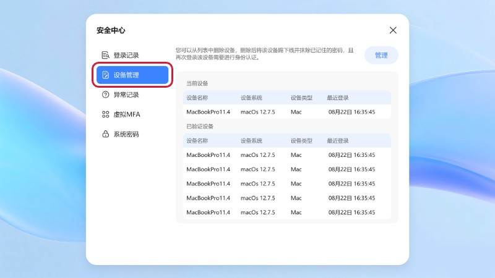The height and width of the screenshot is (278, 495).
Task: Go to 系统密码 page
Action: point(126,134)
